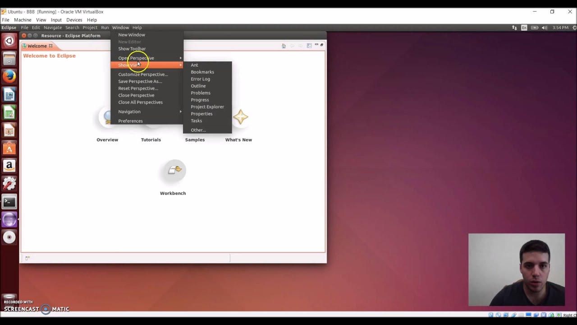The height and width of the screenshot is (325, 577).
Task: Open the network indicator in top panel
Action: (x=514, y=28)
